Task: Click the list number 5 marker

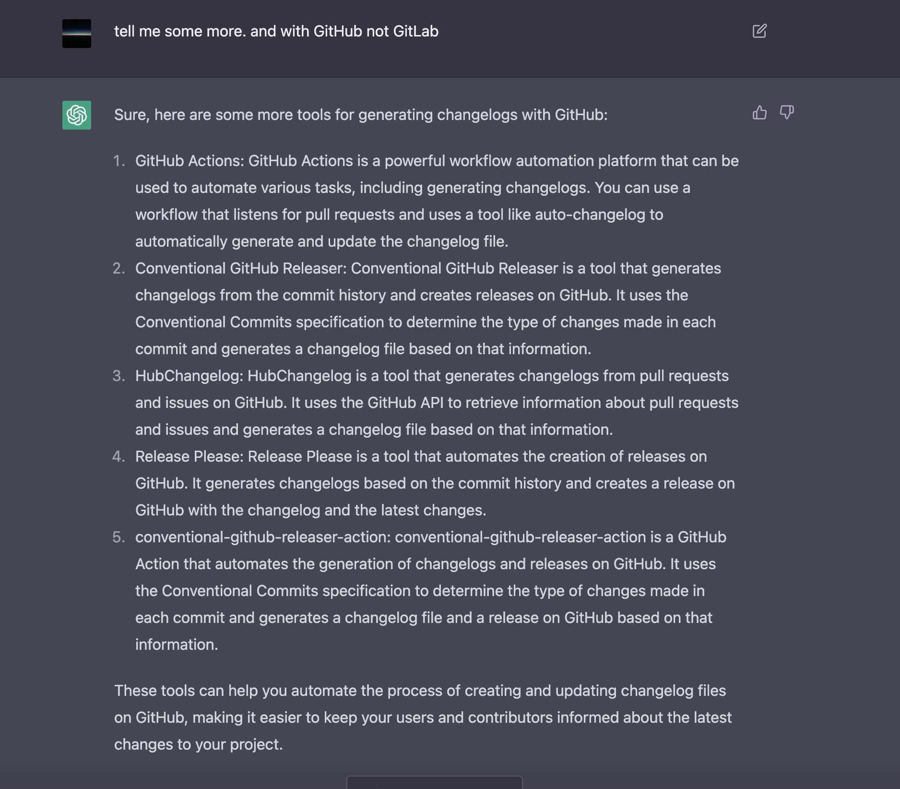Action: click(119, 537)
